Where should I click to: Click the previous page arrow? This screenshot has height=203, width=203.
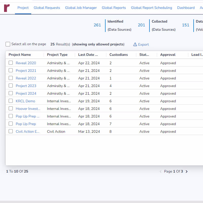(x=161, y=172)
